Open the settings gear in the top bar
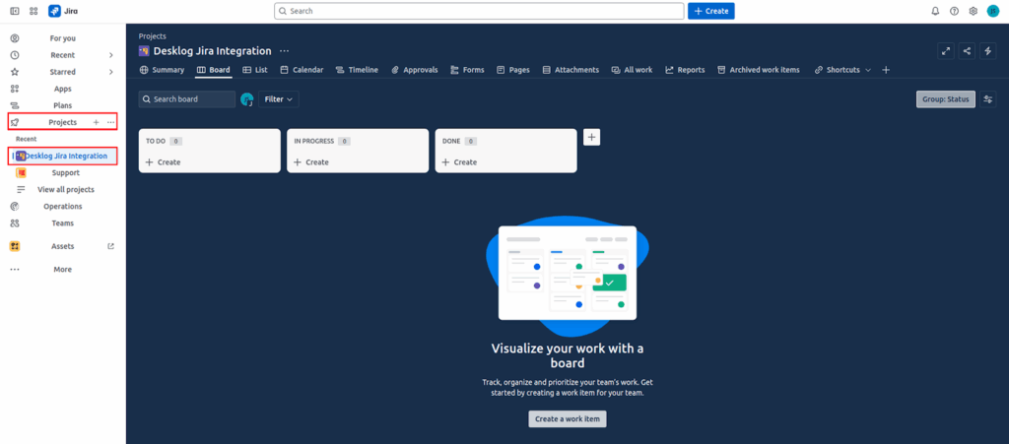The image size is (1009, 444). tap(973, 11)
